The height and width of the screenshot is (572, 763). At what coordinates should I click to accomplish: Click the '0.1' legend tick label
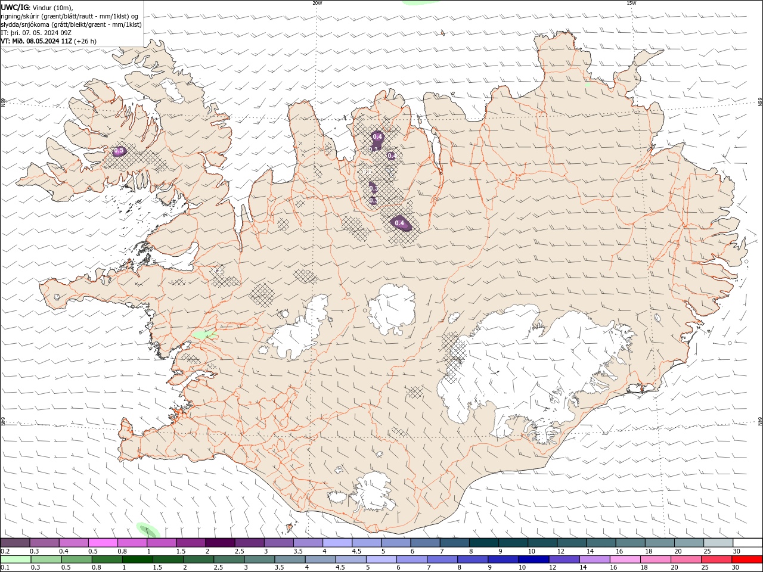click(5, 568)
